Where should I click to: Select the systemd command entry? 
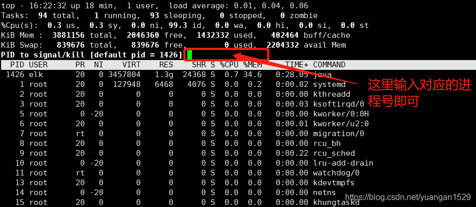329,84
